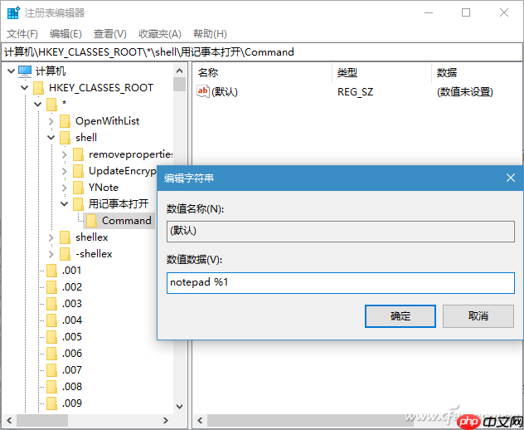The image size is (524, 430).
Task: Collapse the shell key
Action: pyautogui.click(x=51, y=138)
